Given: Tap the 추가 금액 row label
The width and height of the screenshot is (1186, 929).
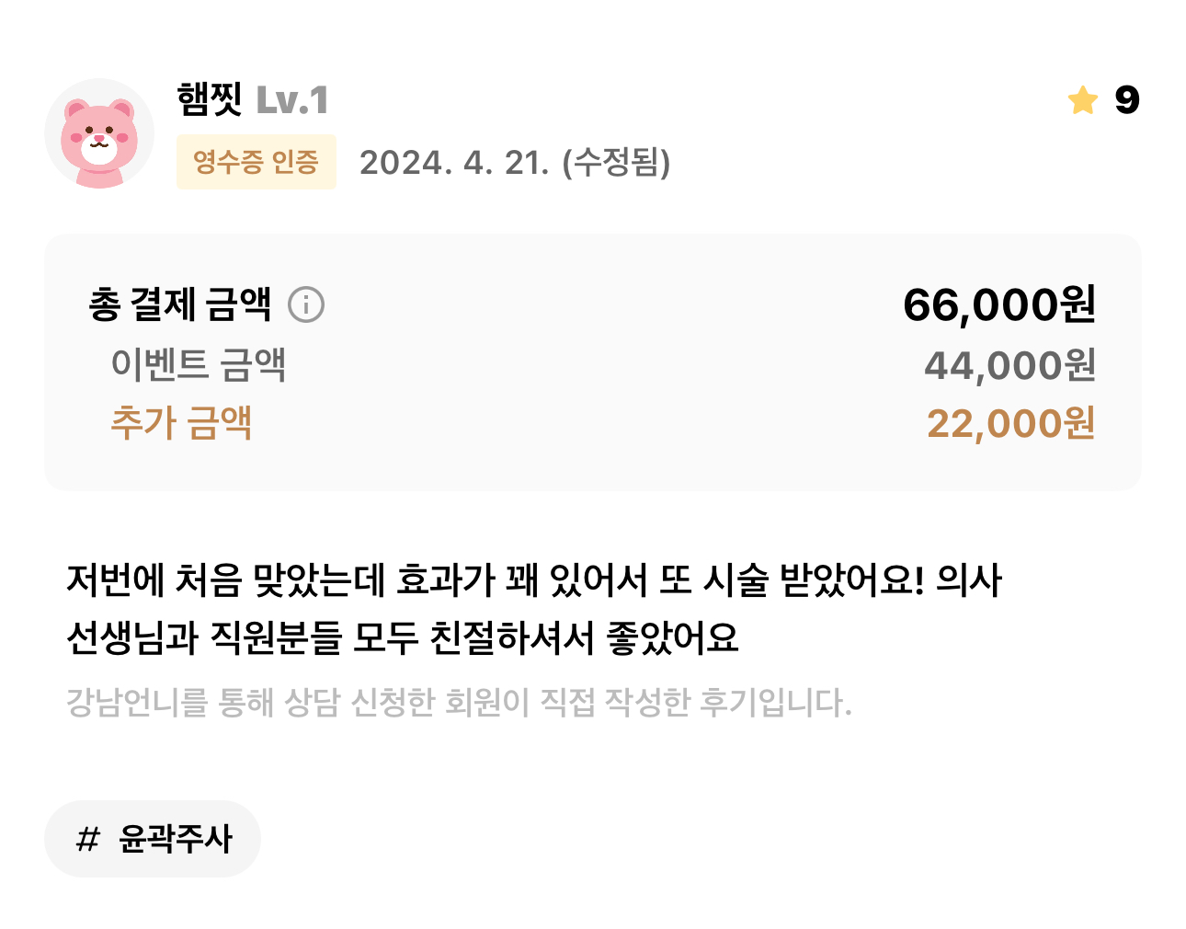Looking at the screenshot, I should click(181, 423).
